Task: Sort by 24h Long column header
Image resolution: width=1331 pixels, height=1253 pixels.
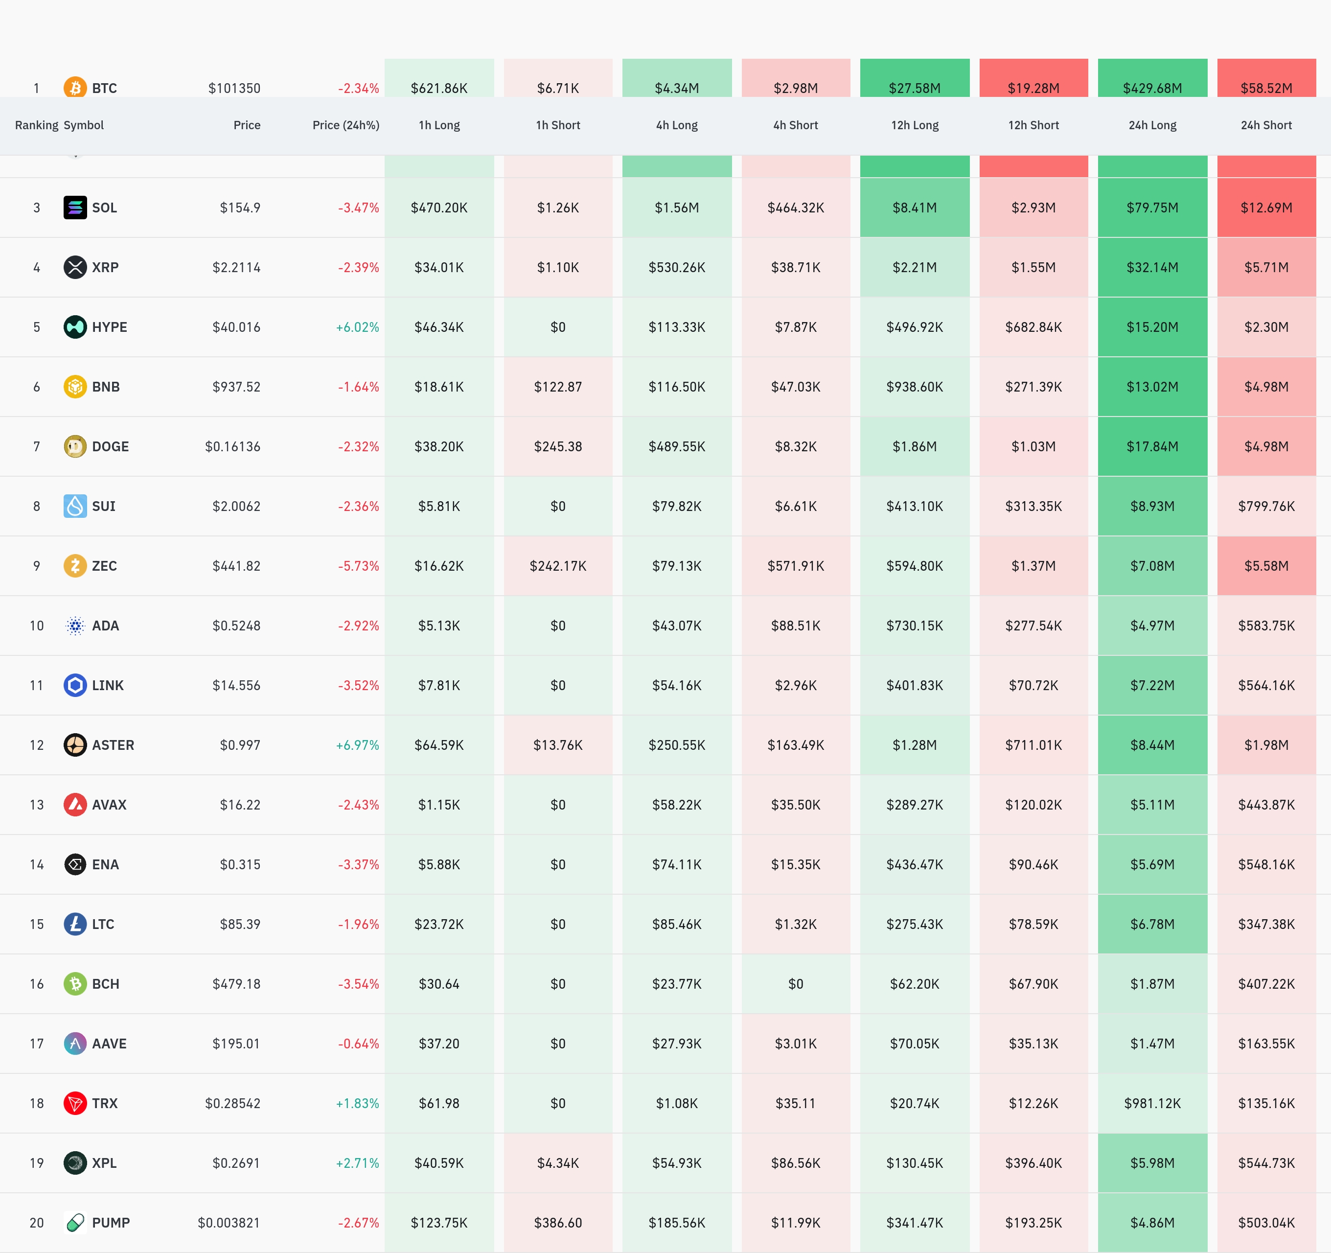Action: tap(1152, 125)
